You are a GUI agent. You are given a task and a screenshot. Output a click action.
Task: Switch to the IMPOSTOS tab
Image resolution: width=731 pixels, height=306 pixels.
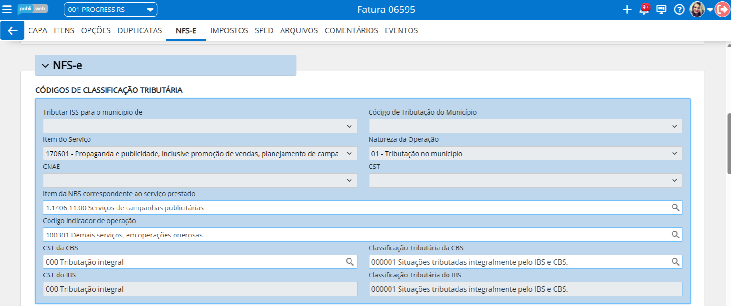pyautogui.click(x=229, y=30)
